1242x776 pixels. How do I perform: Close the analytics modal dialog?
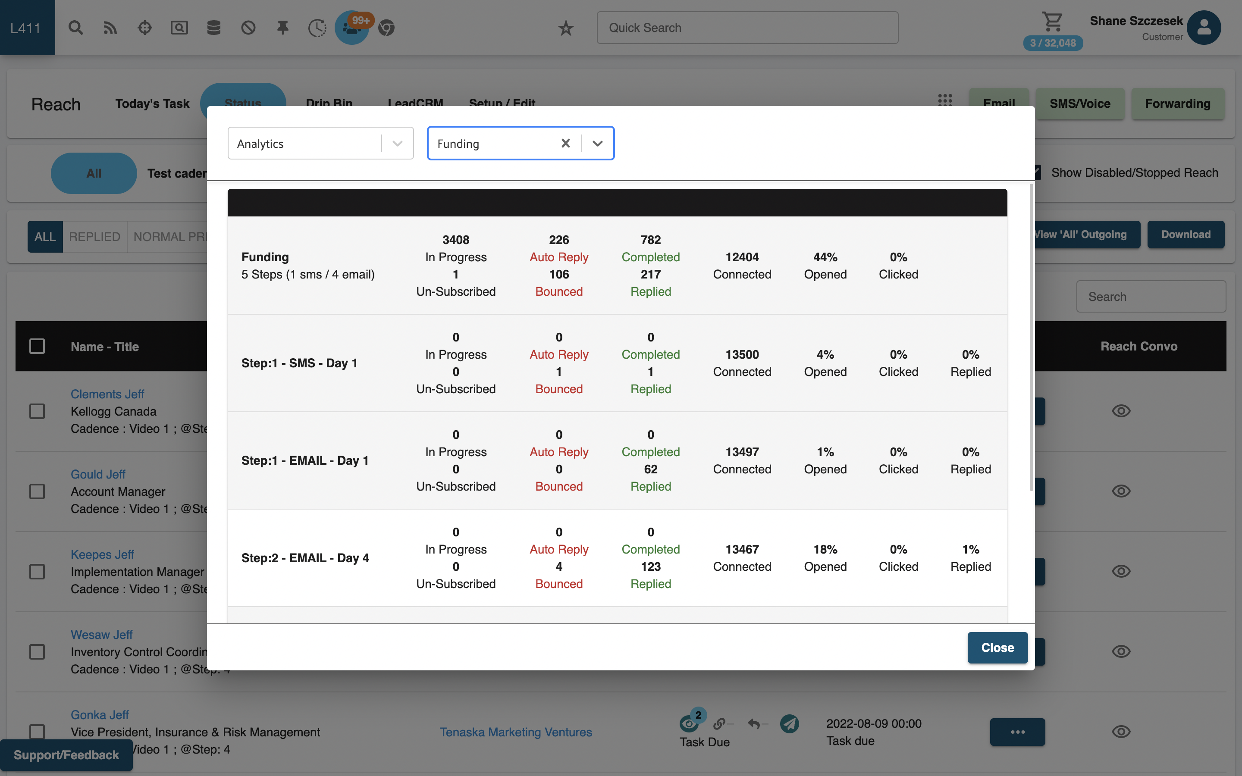[x=997, y=645]
